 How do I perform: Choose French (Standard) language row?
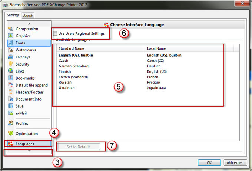(x=148, y=77)
